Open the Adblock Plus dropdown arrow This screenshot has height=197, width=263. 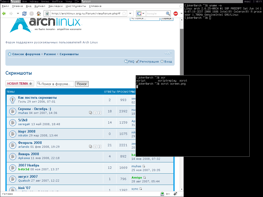pos(181,13)
